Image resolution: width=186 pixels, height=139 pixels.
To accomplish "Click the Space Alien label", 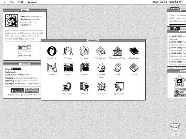I will (175, 68).
